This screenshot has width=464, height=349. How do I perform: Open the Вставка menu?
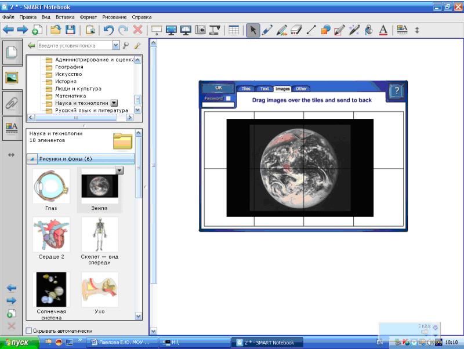pyautogui.click(x=65, y=17)
